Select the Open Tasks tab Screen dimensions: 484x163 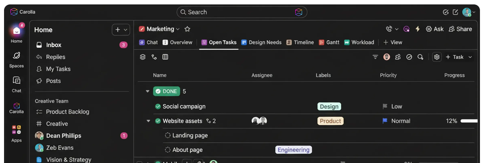click(219, 42)
